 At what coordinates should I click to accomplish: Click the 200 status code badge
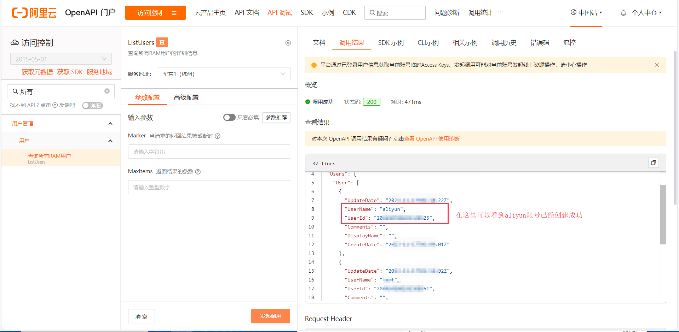click(372, 102)
